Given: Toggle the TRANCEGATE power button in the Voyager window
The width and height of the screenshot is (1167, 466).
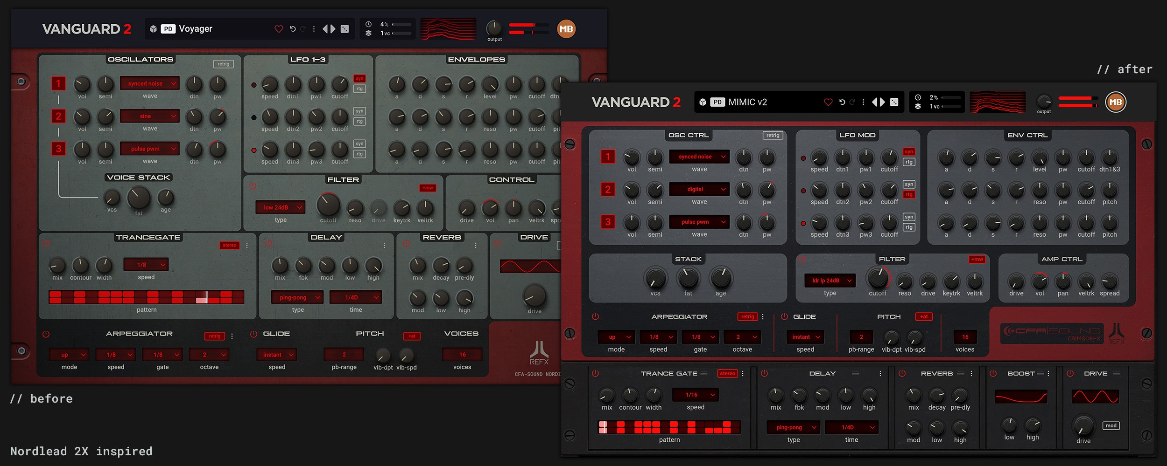Looking at the screenshot, I should coord(46,243).
